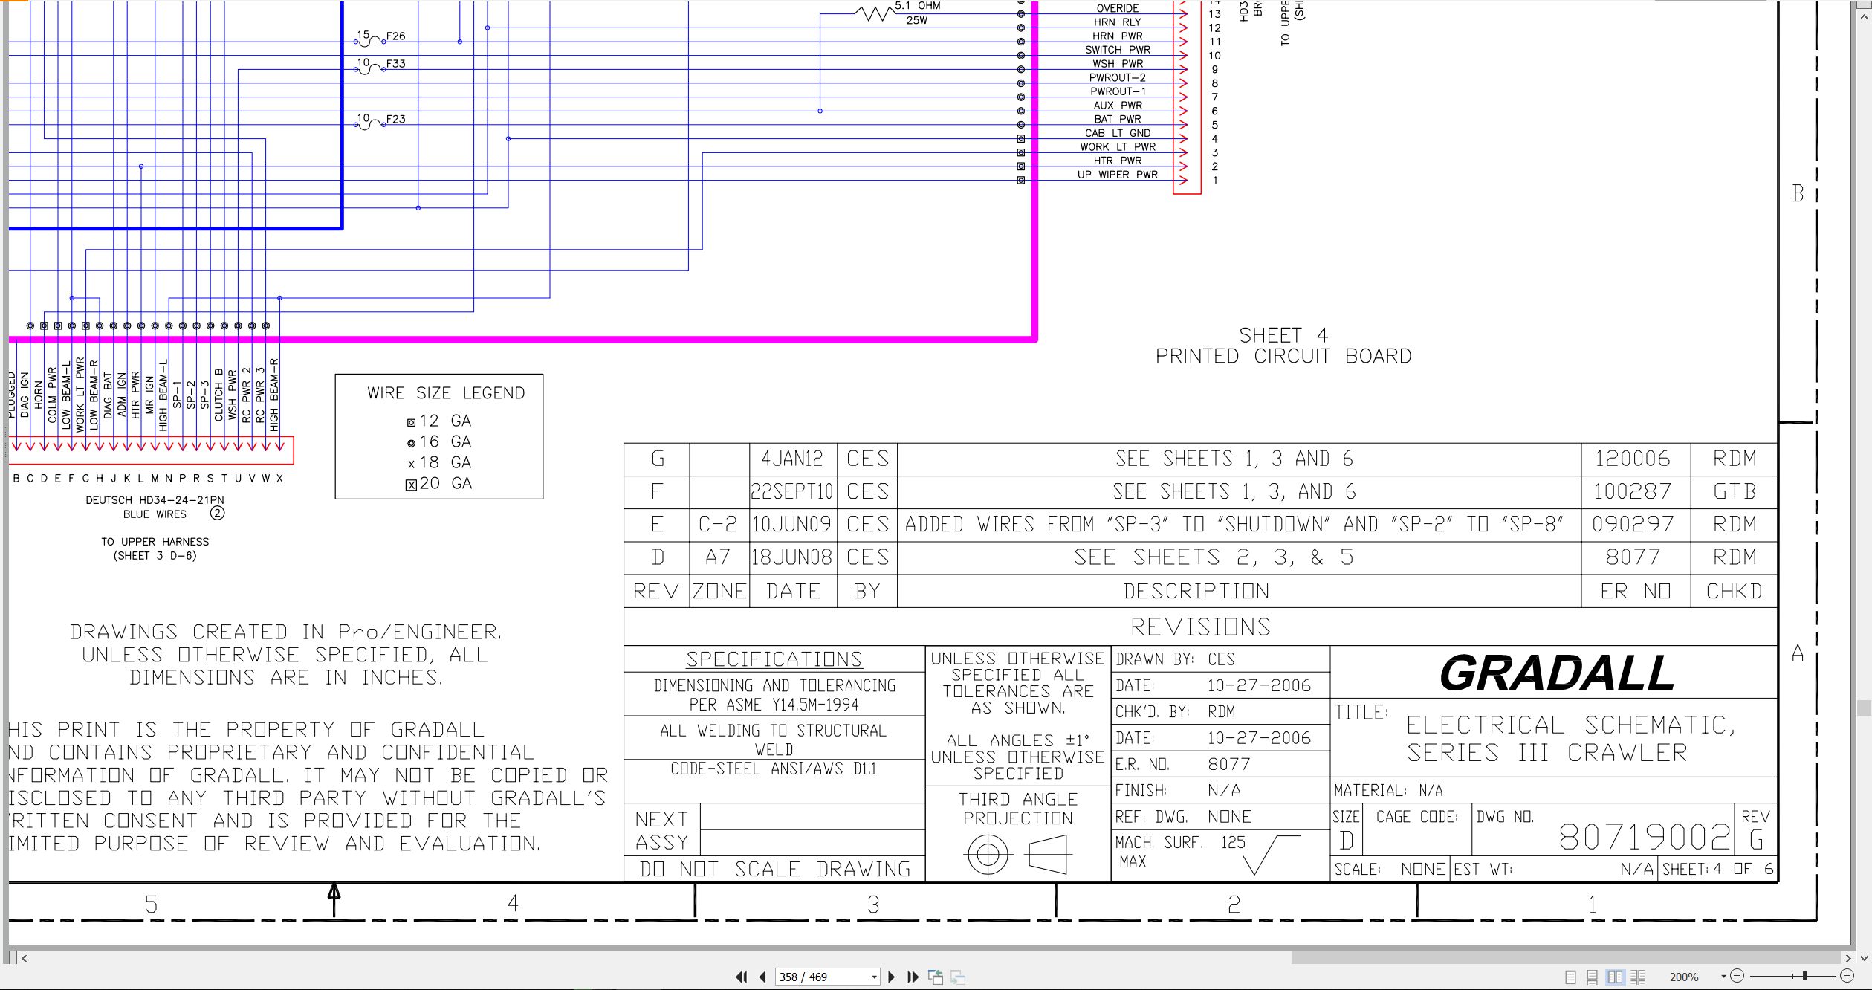Click the previous view button
The image size is (1872, 990).
point(936,977)
